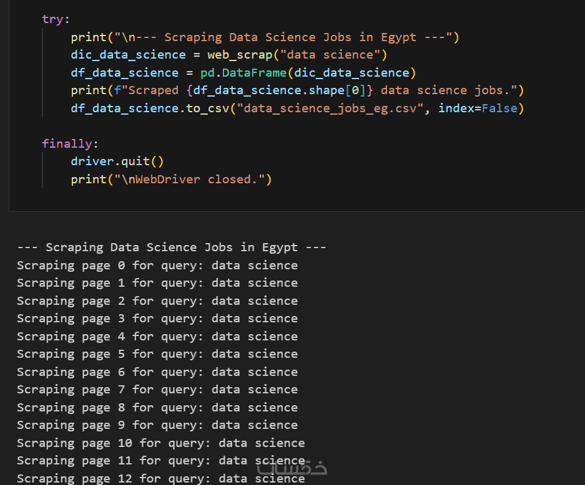This screenshot has width=585, height=485.
Task: Click the dic_data_science variable being assigned
Action: 128,55
